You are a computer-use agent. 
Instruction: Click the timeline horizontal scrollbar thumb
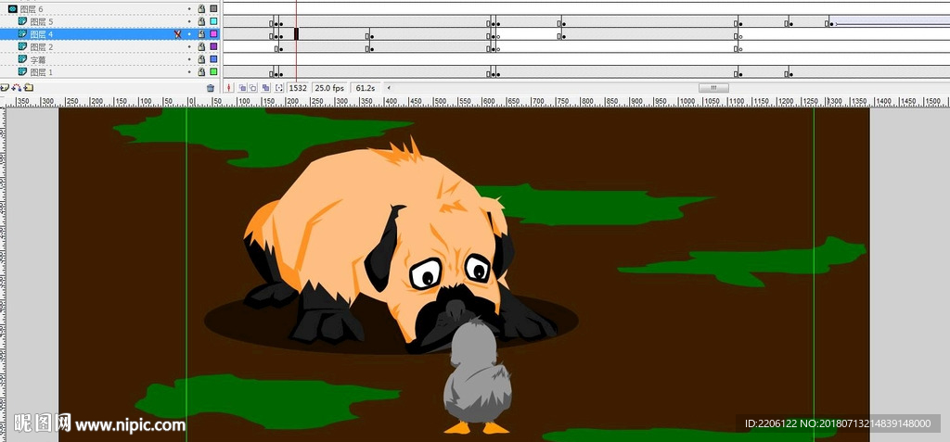[x=713, y=88]
